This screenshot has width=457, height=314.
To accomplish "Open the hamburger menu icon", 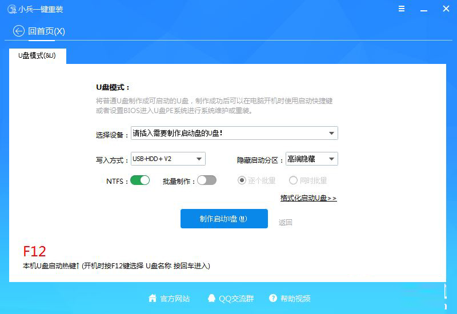I will [402, 9].
